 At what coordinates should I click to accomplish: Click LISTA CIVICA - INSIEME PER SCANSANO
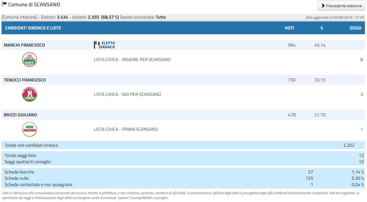click(132, 60)
